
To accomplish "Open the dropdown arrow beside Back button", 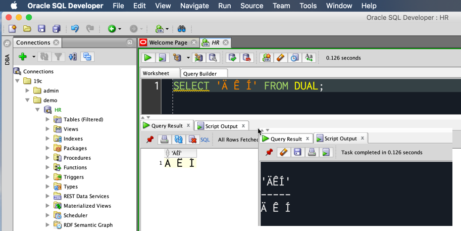I will click(x=120, y=29).
